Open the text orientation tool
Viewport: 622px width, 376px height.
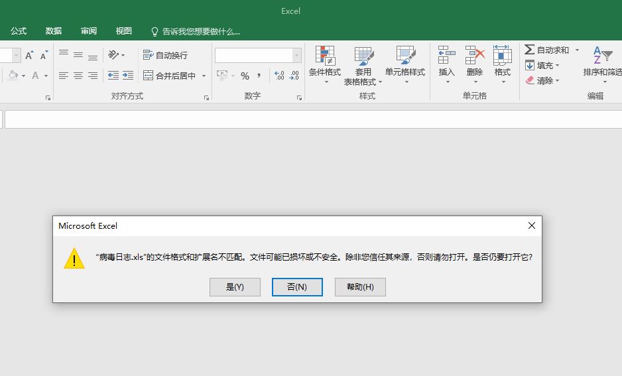point(113,54)
